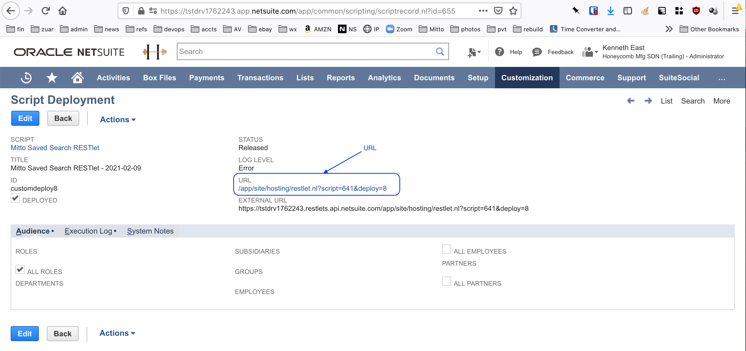The image size is (746, 351).
Task: Open the More menu at top right
Action: [722, 101]
